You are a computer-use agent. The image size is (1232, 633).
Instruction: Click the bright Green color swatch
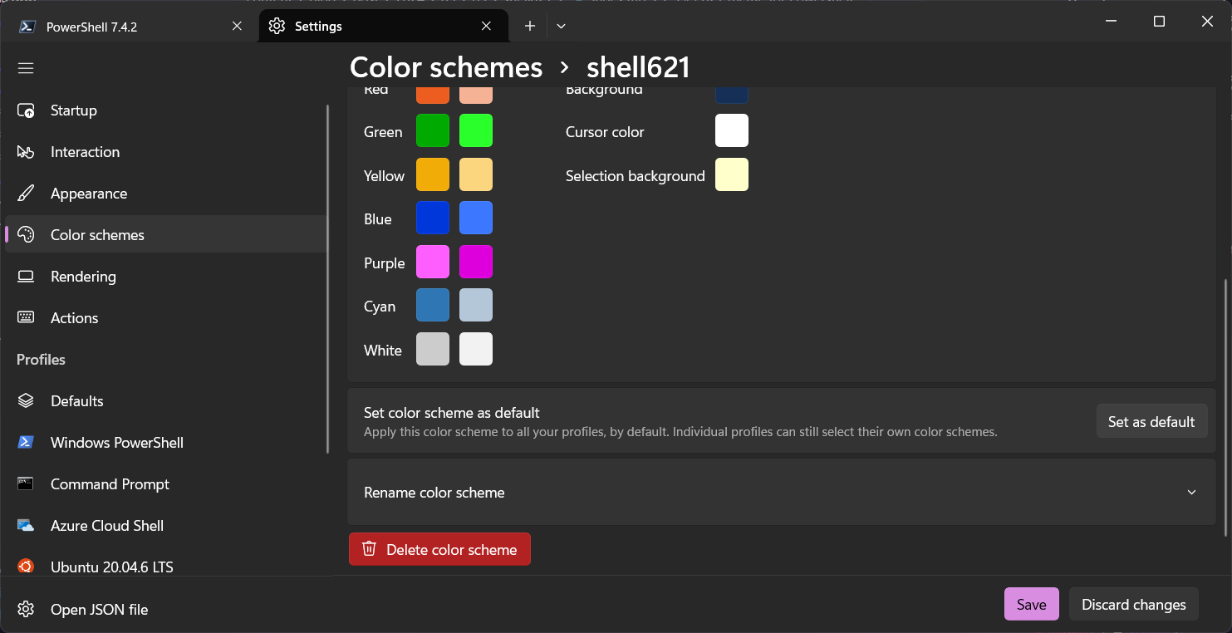tap(476, 131)
